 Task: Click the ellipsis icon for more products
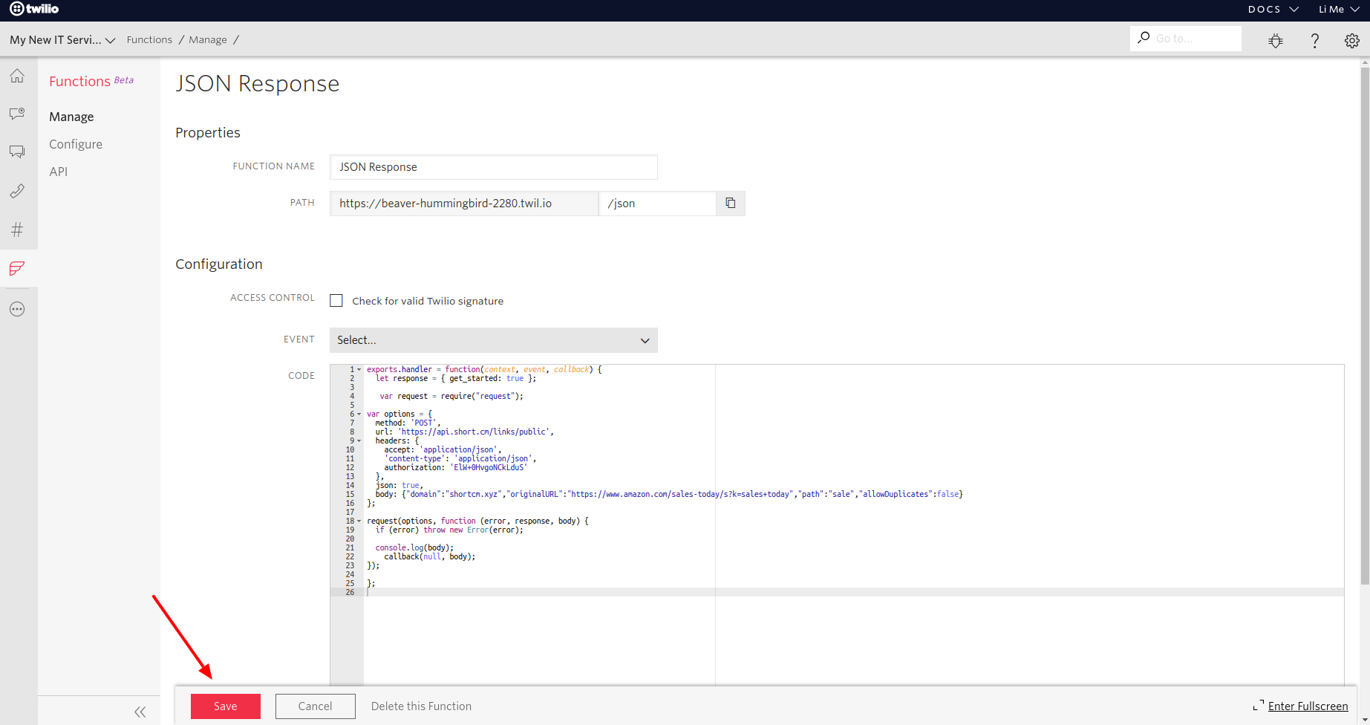point(17,309)
